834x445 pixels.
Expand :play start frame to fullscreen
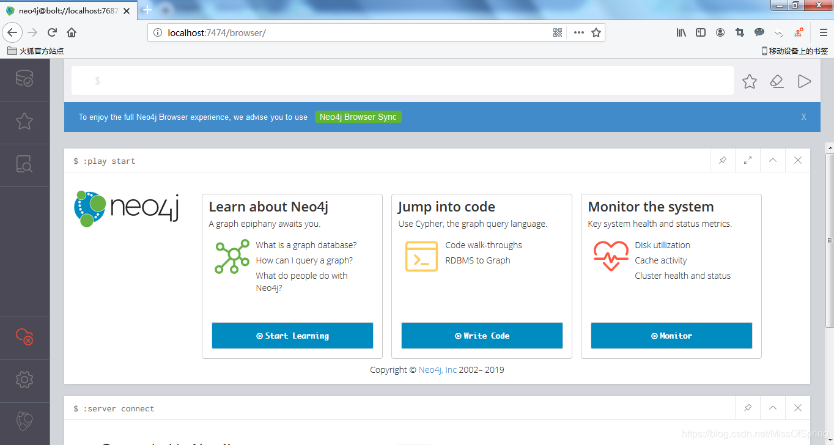click(748, 160)
